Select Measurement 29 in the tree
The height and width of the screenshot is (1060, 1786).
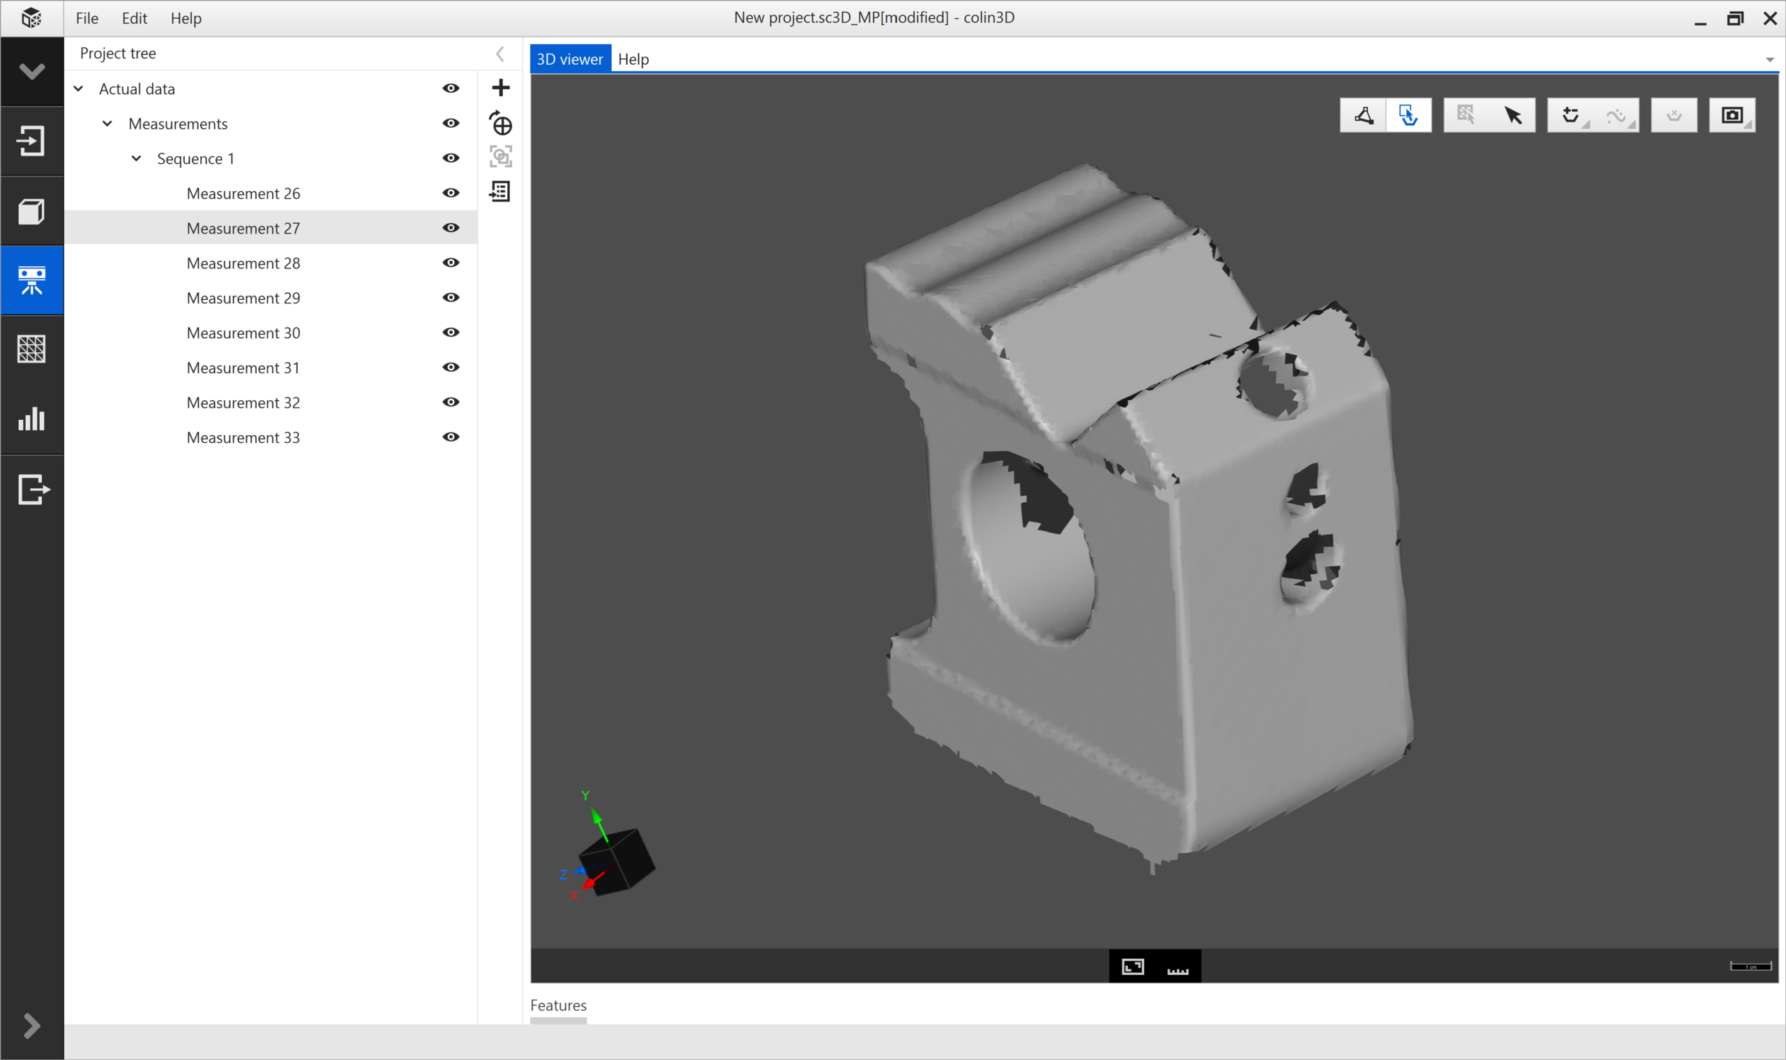click(243, 298)
